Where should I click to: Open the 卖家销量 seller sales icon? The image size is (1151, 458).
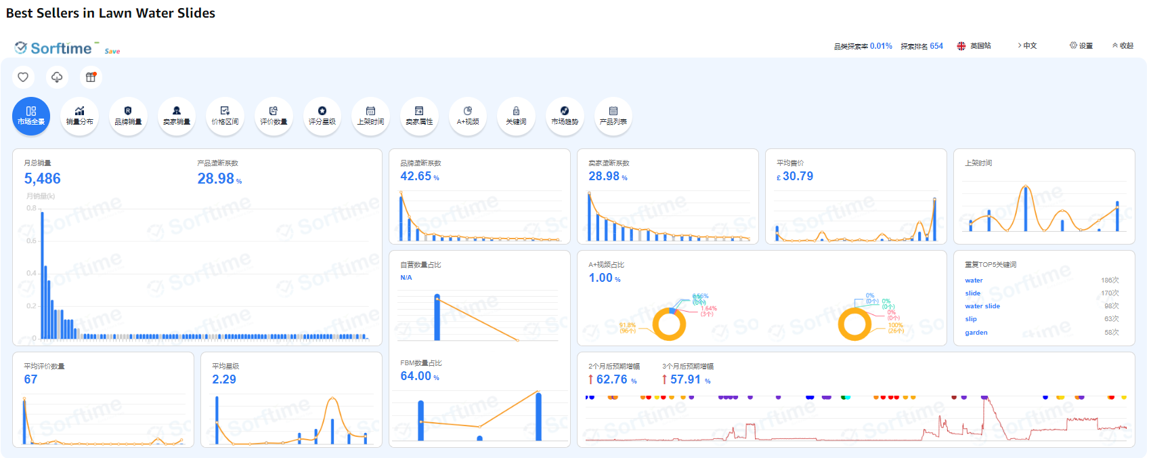[x=177, y=116]
